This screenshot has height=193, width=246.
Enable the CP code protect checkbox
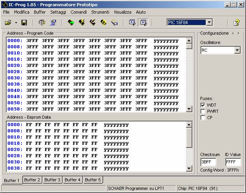(x=203, y=118)
